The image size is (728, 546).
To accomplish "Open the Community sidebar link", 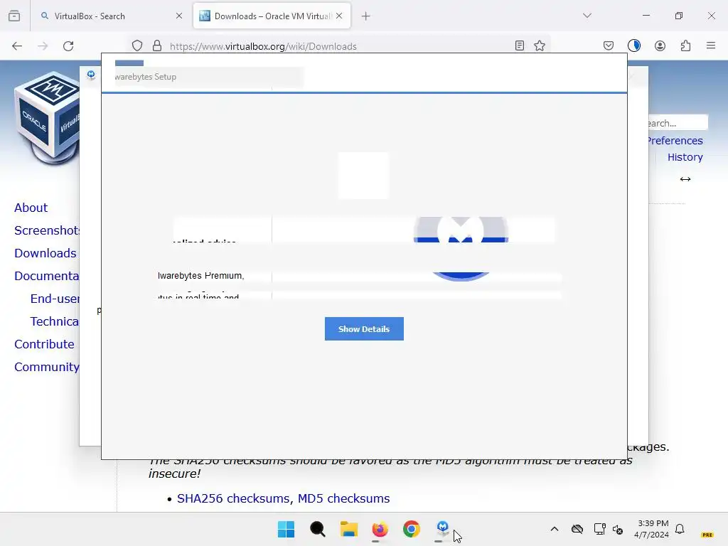I will [x=46, y=367].
